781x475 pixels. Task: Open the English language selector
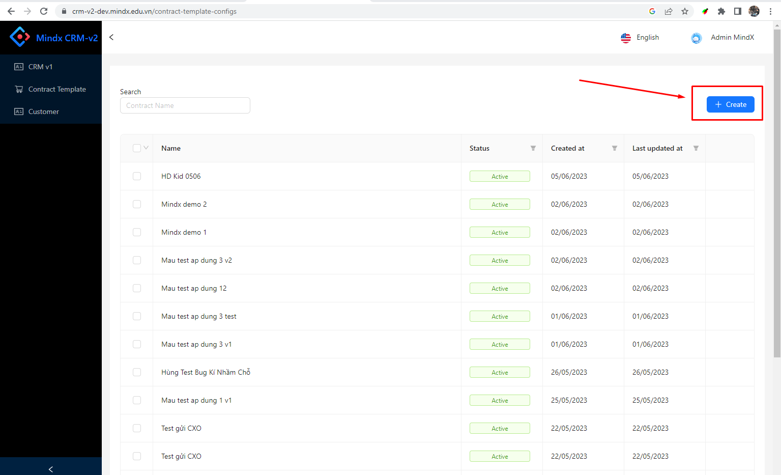[x=640, y=38]
